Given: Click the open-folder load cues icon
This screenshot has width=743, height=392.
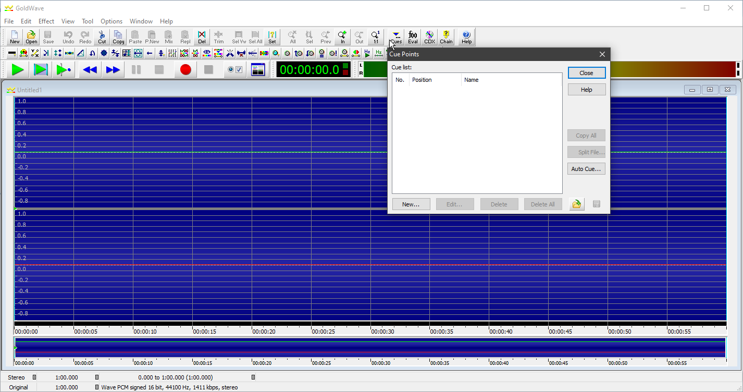Looking at the screenshot, I should 576,204.
